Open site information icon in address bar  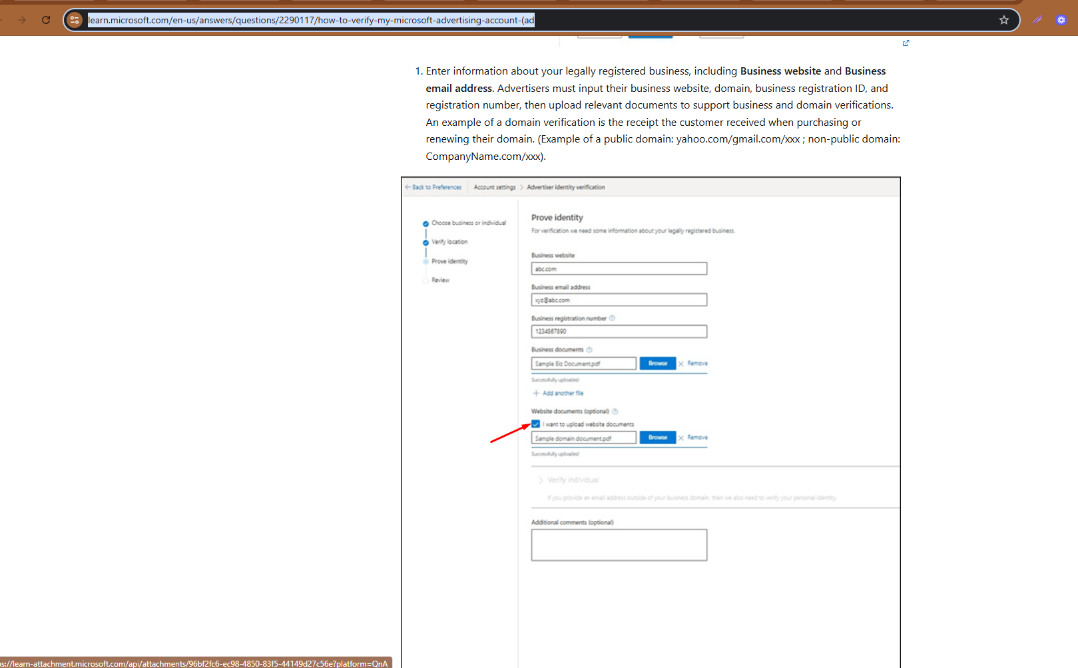click(x=75, y=20)
